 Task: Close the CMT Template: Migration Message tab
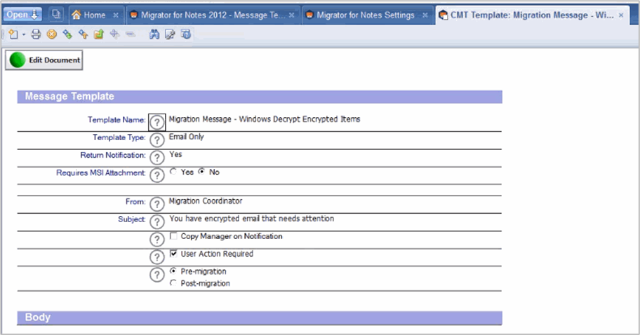click(x=621, y=15)
